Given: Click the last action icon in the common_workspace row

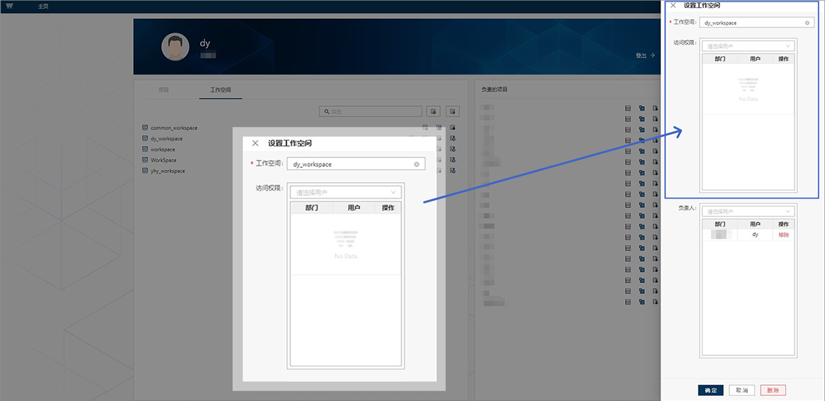Looking at the screenshot, I should (452, 128).
